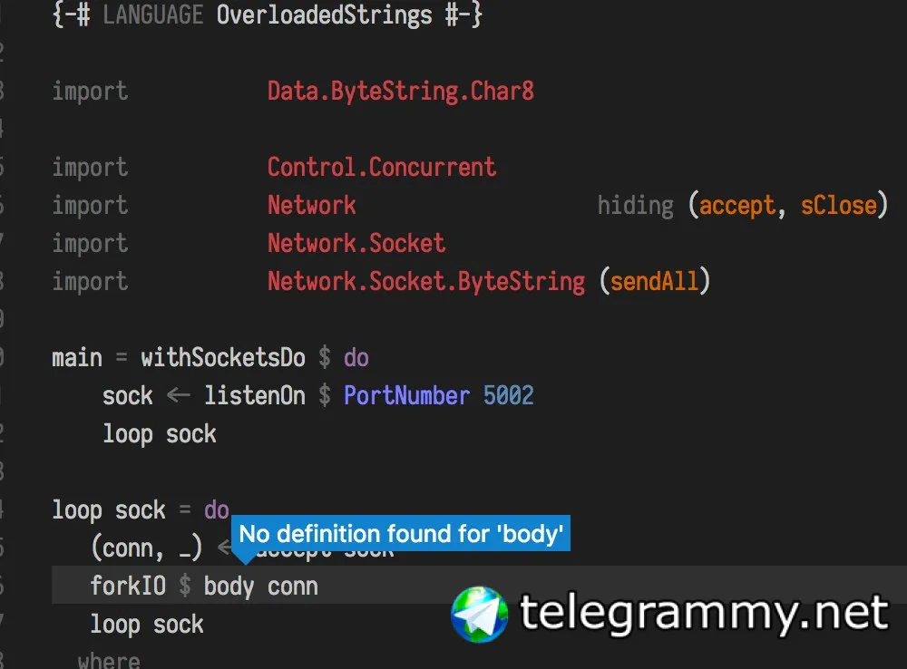Click the hiding keyword in Network import
Image resolution: width=907 pixels, height=669 pixels.
point(635,205)
